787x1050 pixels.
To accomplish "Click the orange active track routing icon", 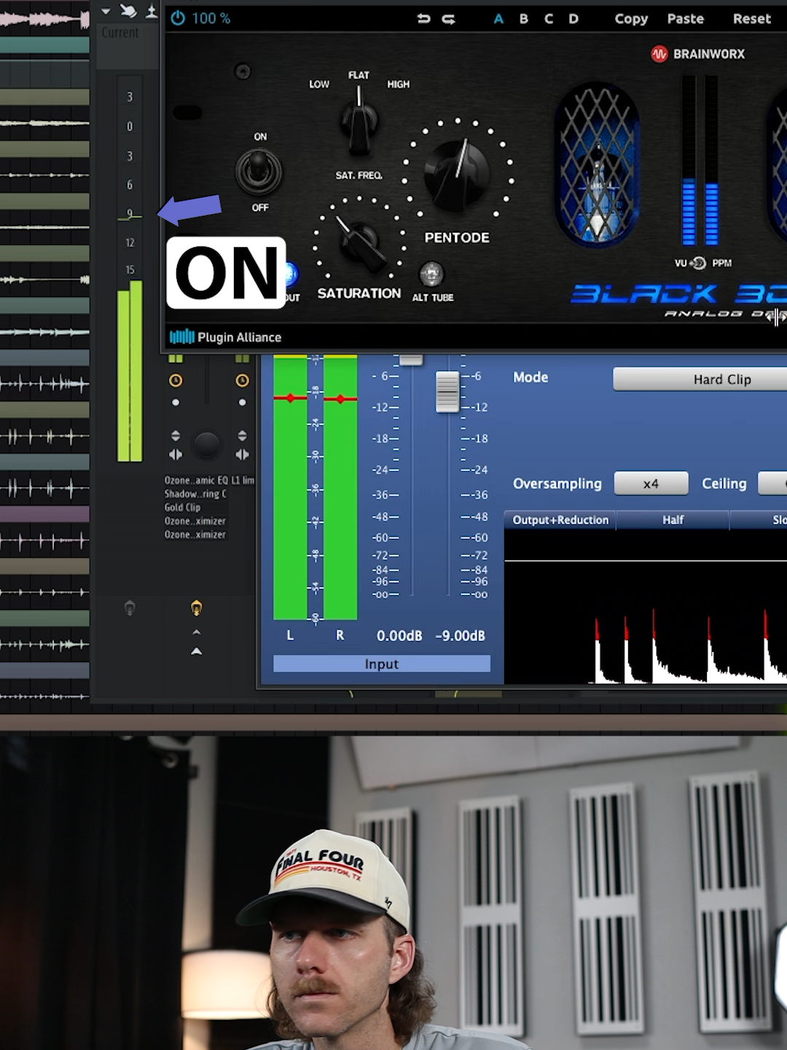I will [x=196, y=607].
